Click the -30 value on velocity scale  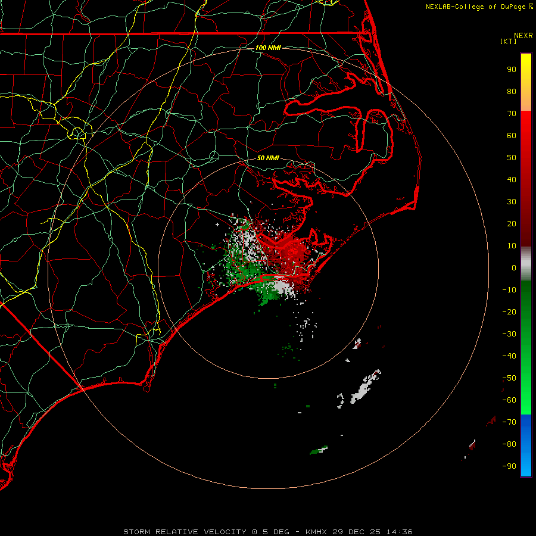509,334
